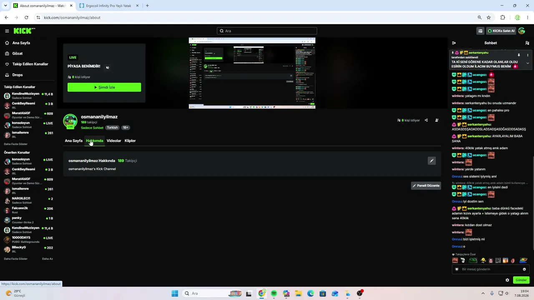Click the user icon beside share
534x300 pixels.
click(437, 120)
